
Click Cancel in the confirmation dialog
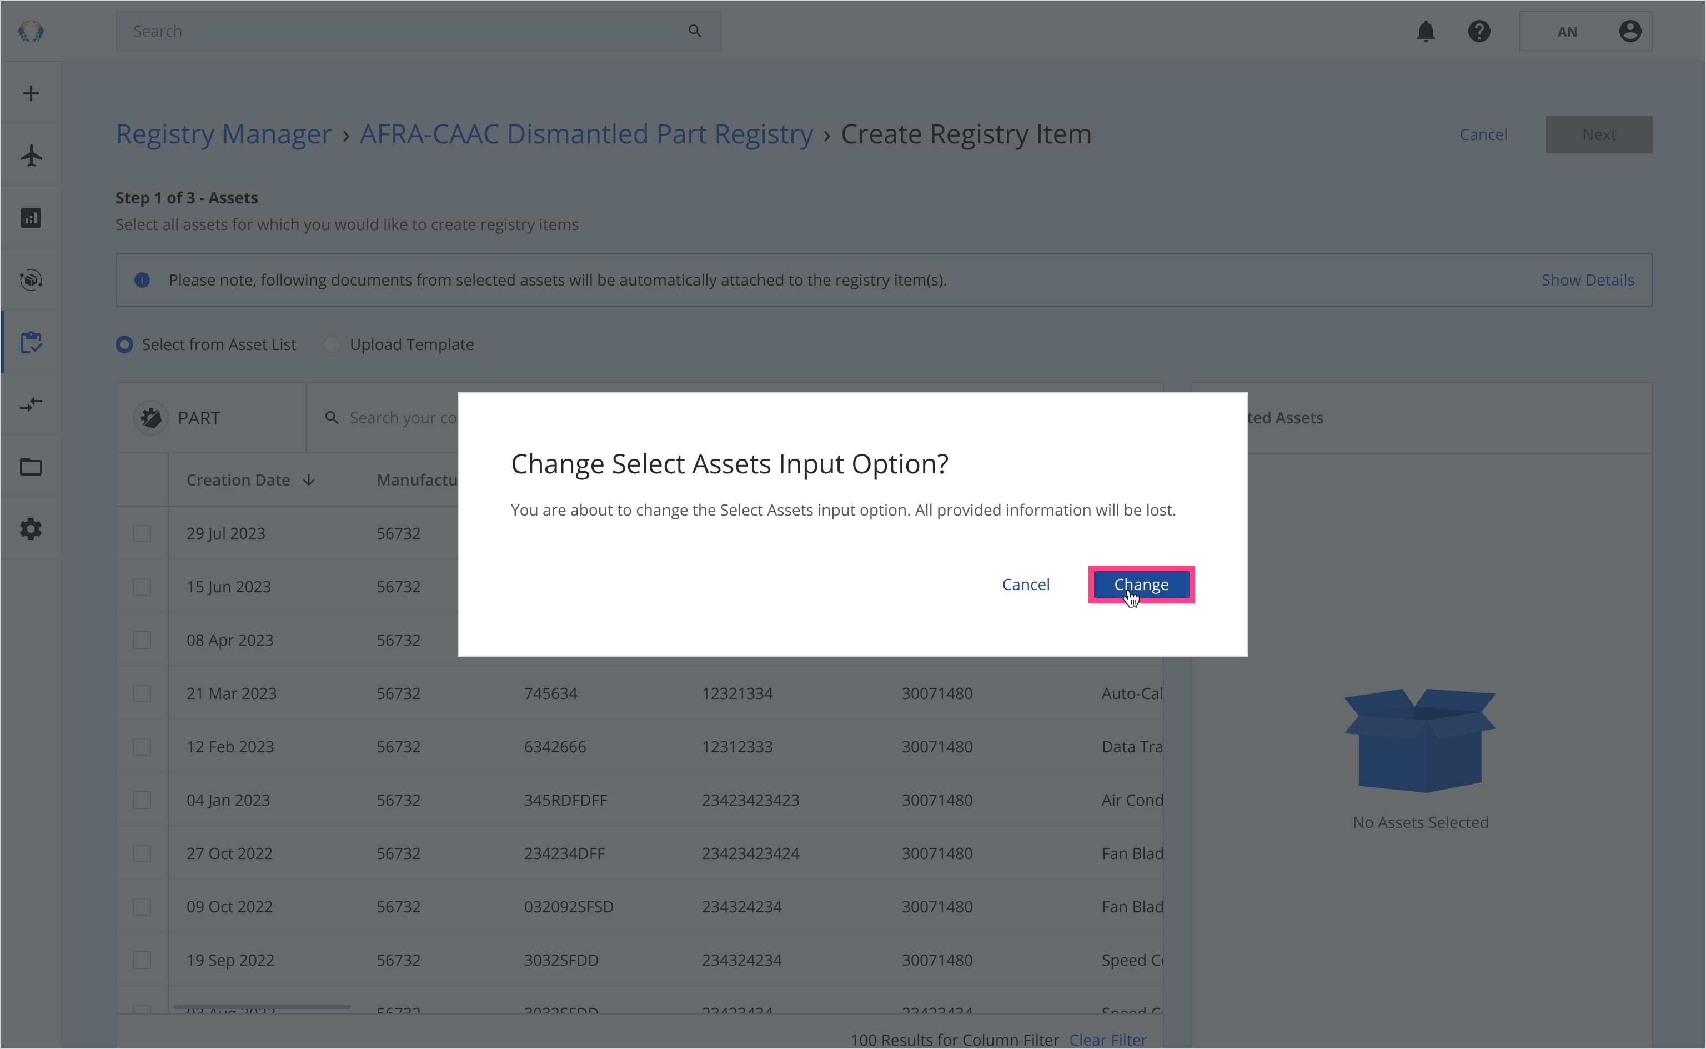(x=1025, y=584)
